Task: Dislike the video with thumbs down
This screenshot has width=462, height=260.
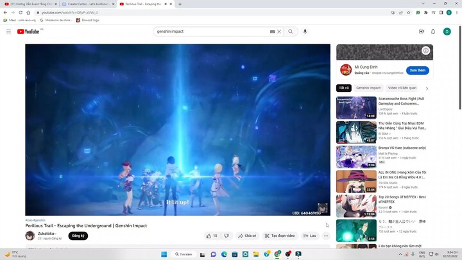Action: [227, 236]
